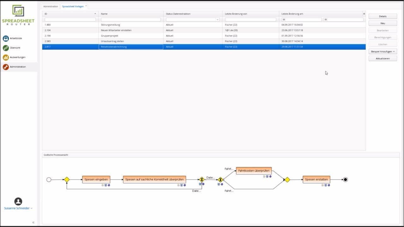The width and height of the screenshot is (404, 227).
Task: Sort by ID column header
Action: [x=70, y=14]
